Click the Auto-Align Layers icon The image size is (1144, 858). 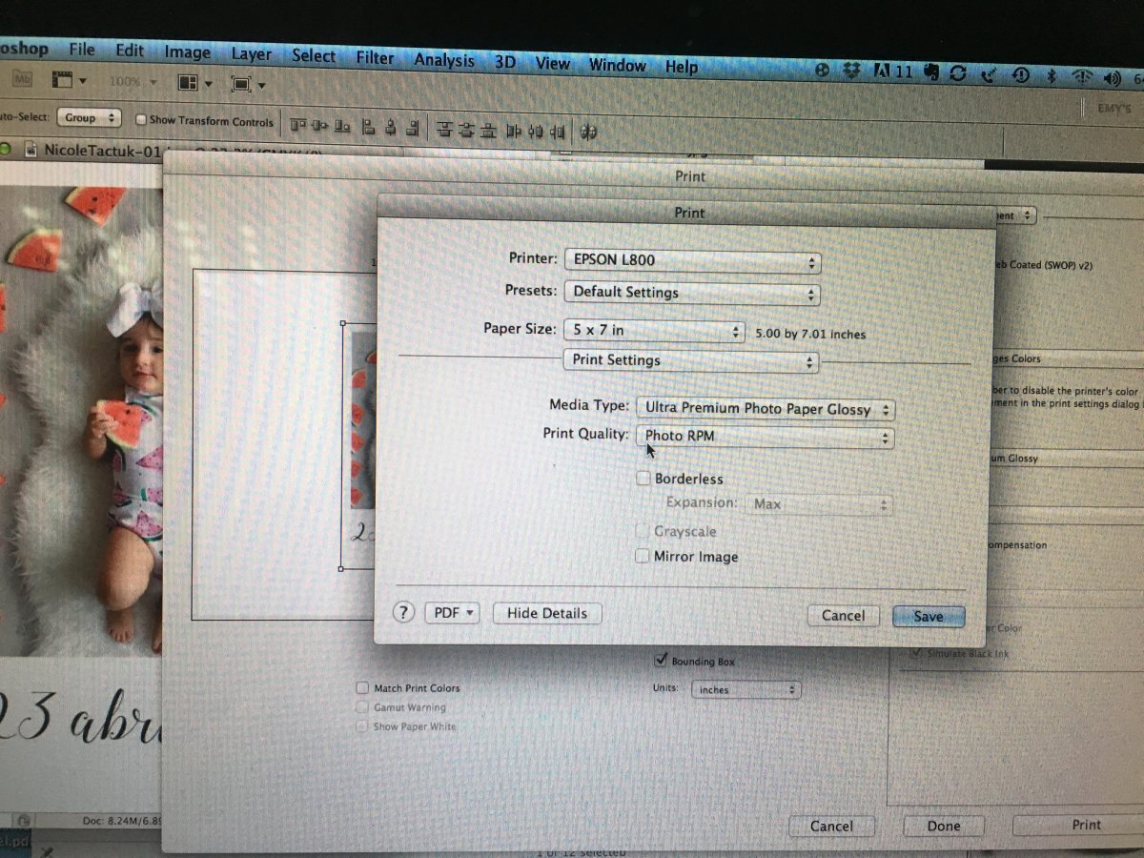[588, 132]
